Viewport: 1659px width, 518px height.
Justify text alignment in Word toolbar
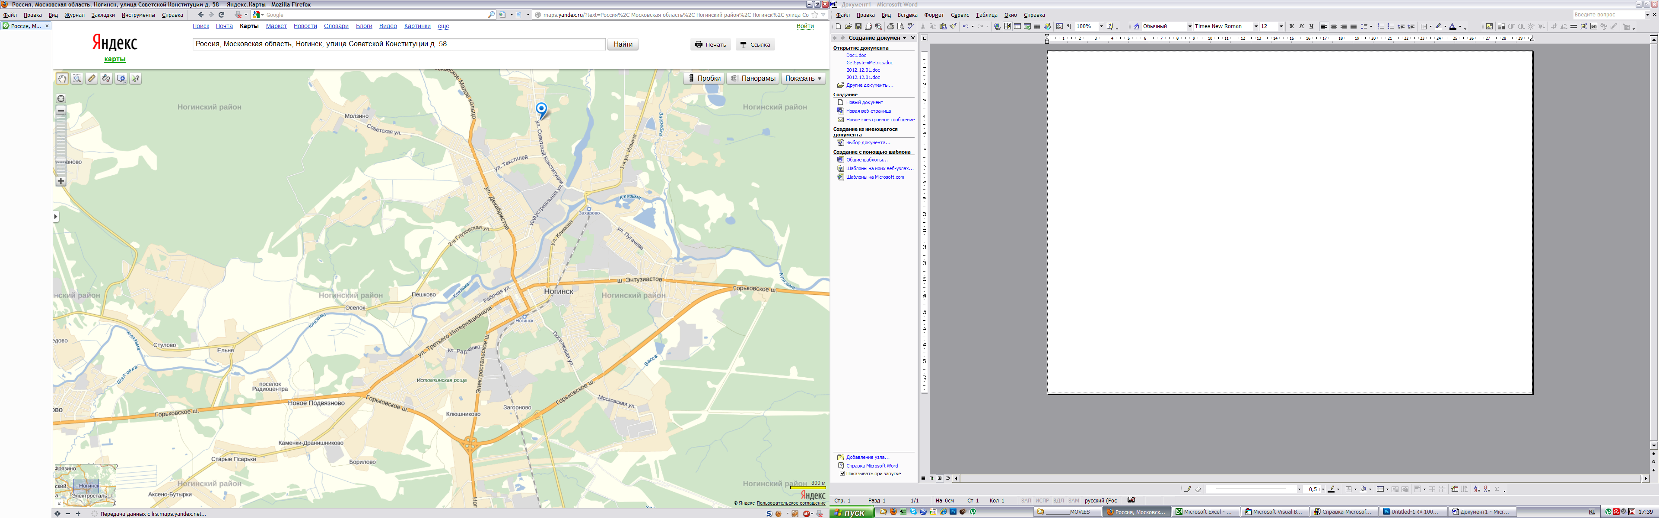point(1354,26)
